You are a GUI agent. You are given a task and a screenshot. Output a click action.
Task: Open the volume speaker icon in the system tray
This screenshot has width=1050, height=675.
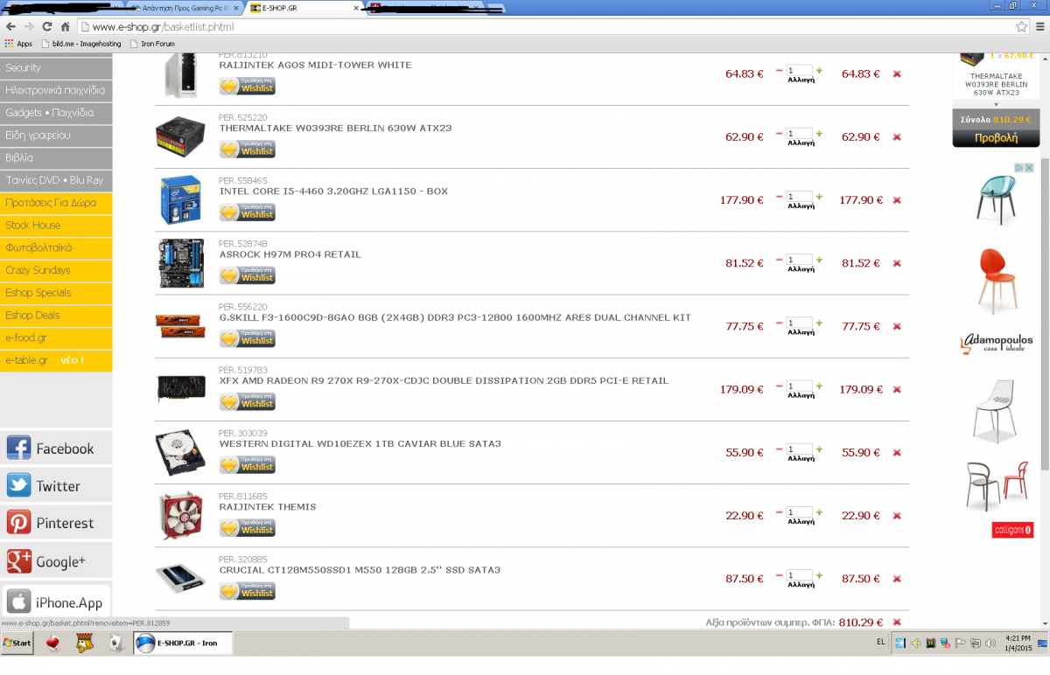point(990,644)
